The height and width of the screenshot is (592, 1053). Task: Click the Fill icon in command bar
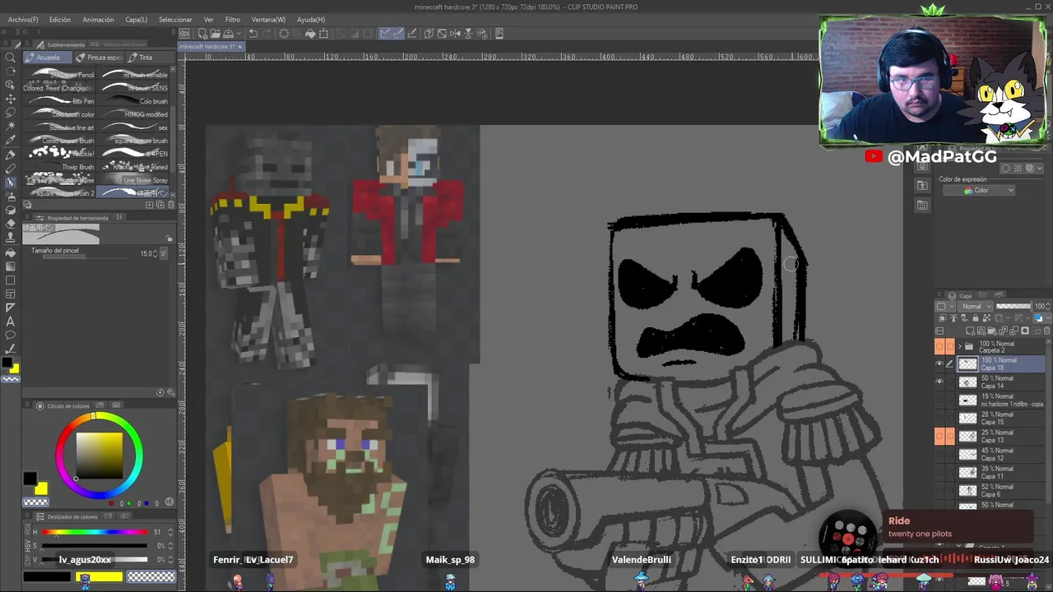click(x=310, y=34)
